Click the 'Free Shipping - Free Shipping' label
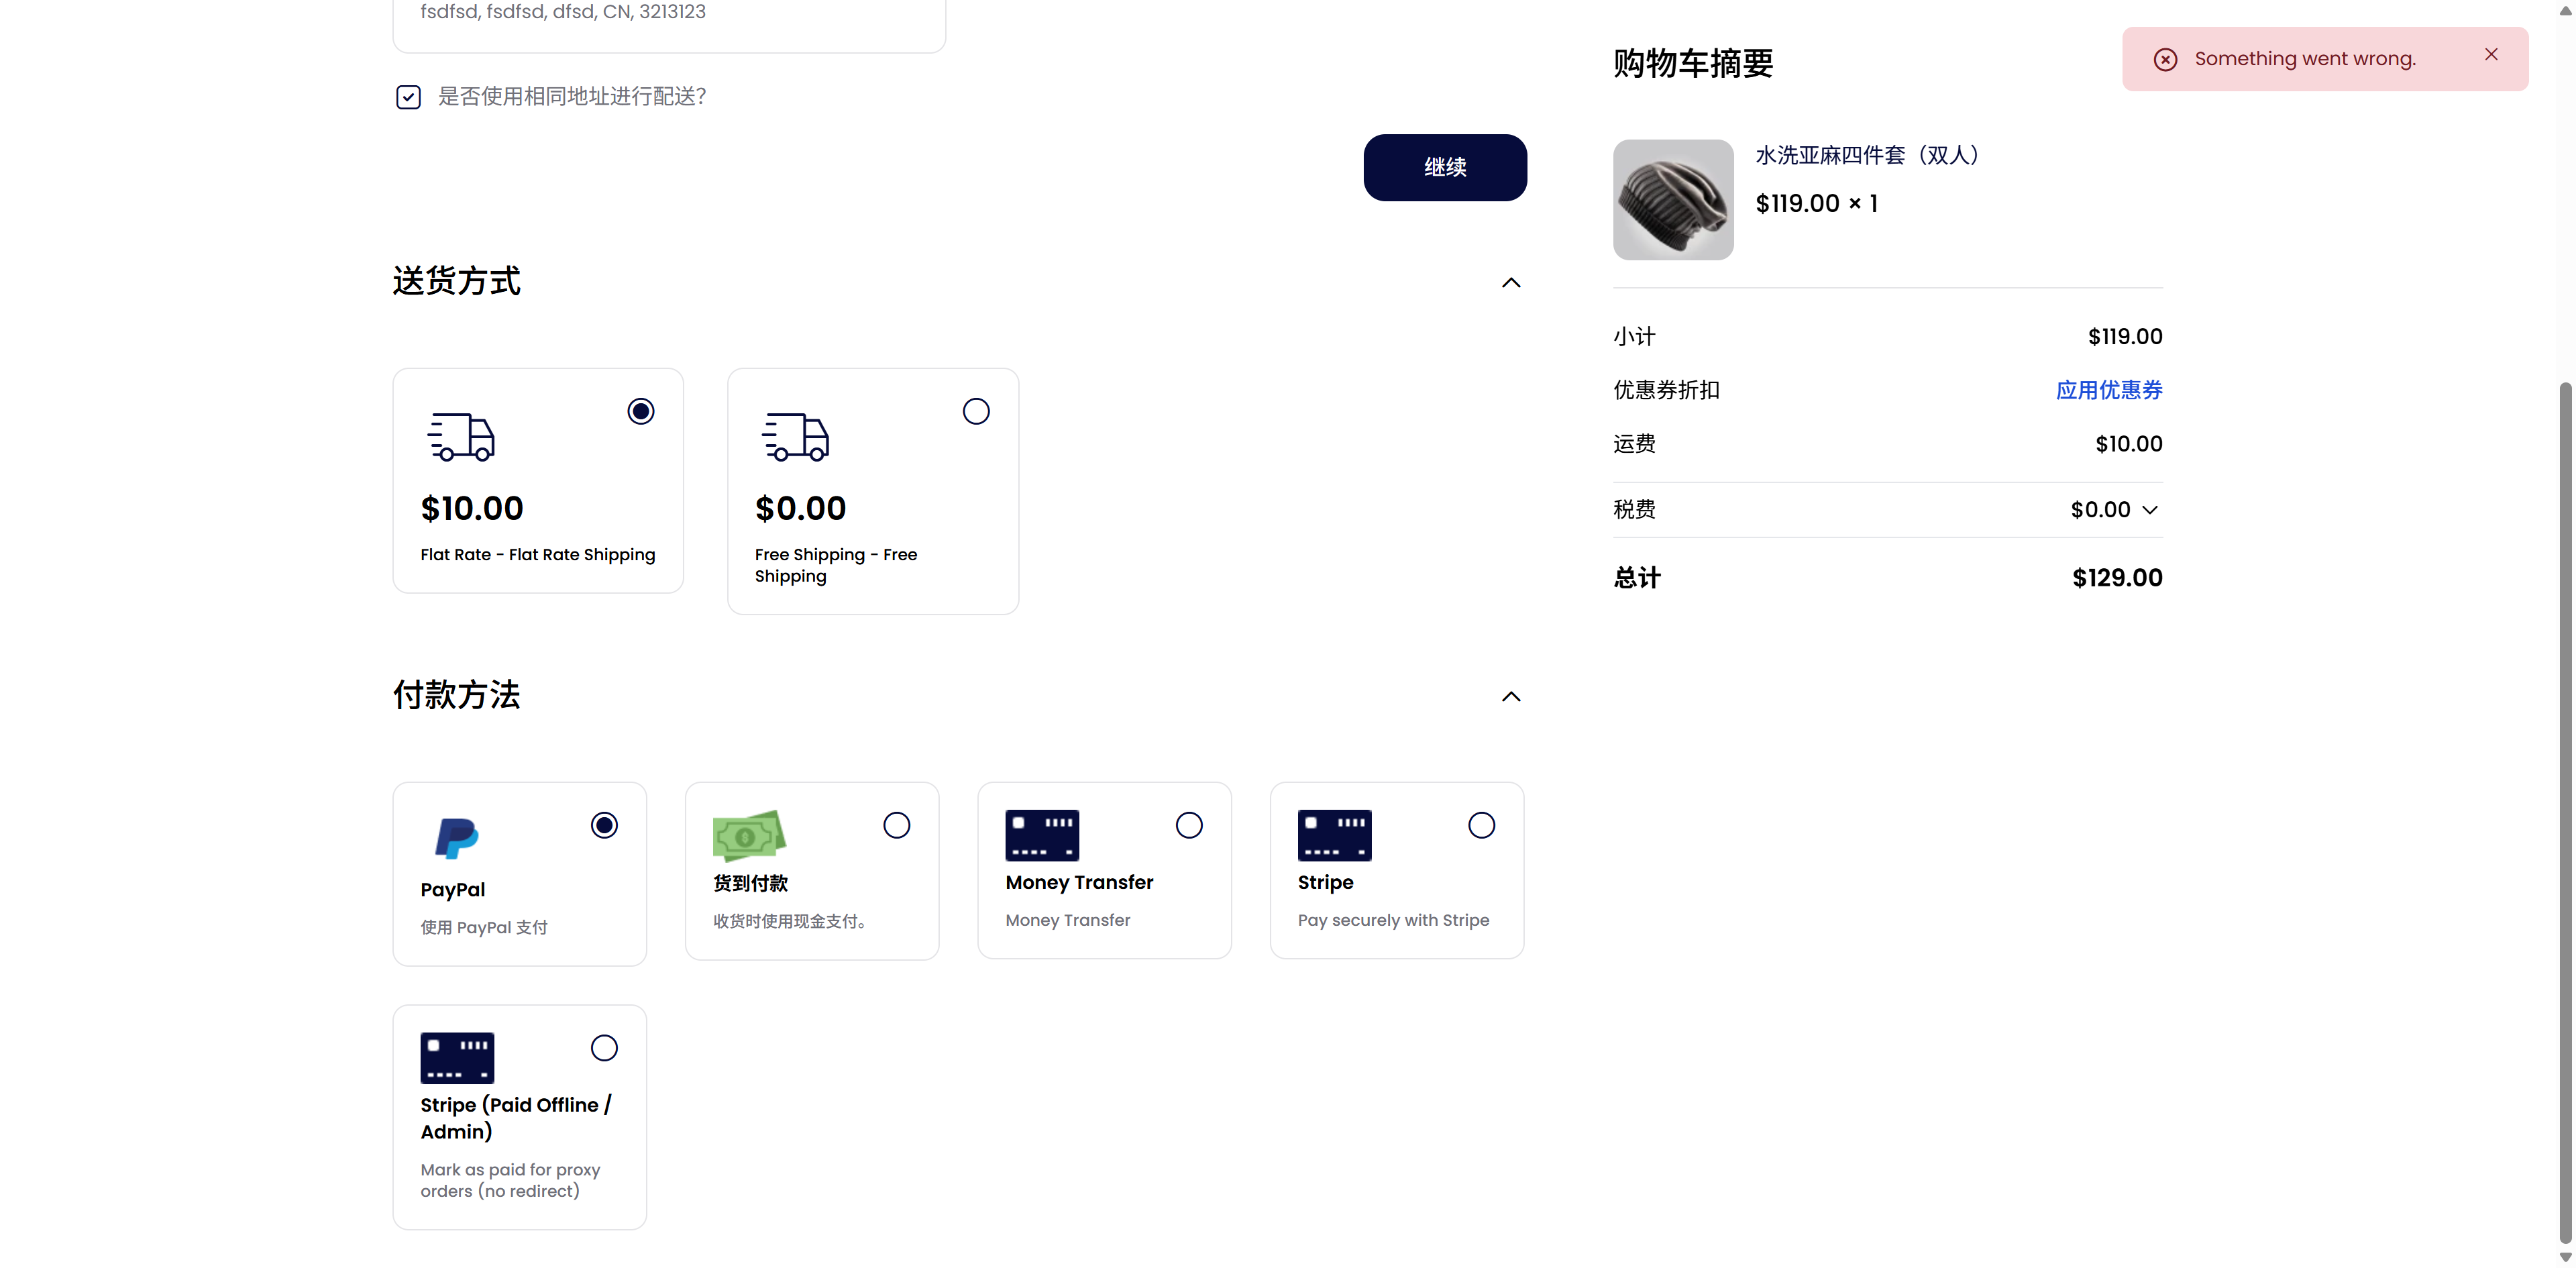 pyautogui.click(x=835, y=566)
